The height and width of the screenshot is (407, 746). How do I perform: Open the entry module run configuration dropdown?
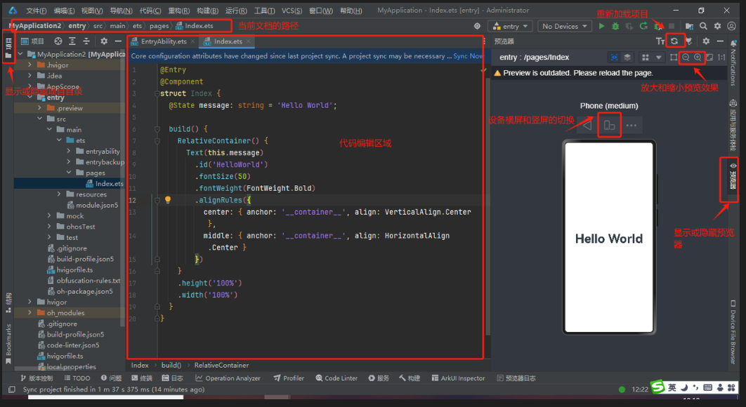click(x=511, y=26)
